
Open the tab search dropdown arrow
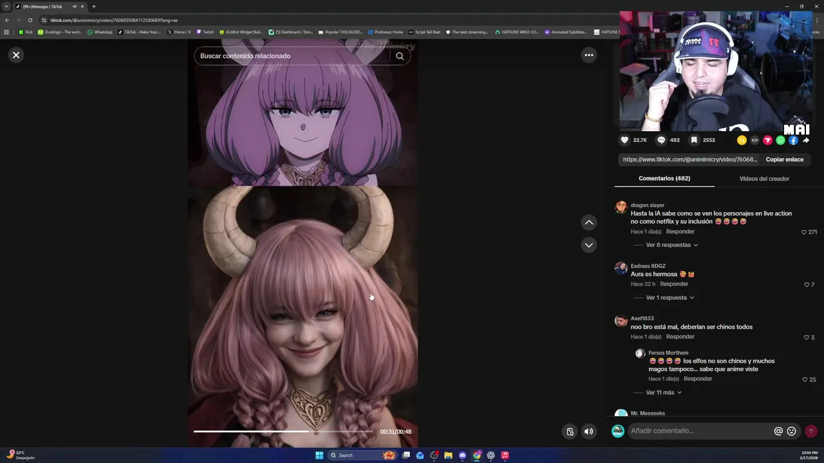click(6, 6)
